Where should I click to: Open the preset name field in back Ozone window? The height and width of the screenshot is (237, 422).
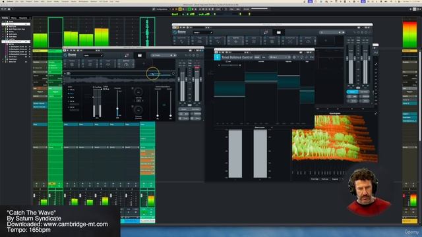pyautogui.click(x=202, y=32)
